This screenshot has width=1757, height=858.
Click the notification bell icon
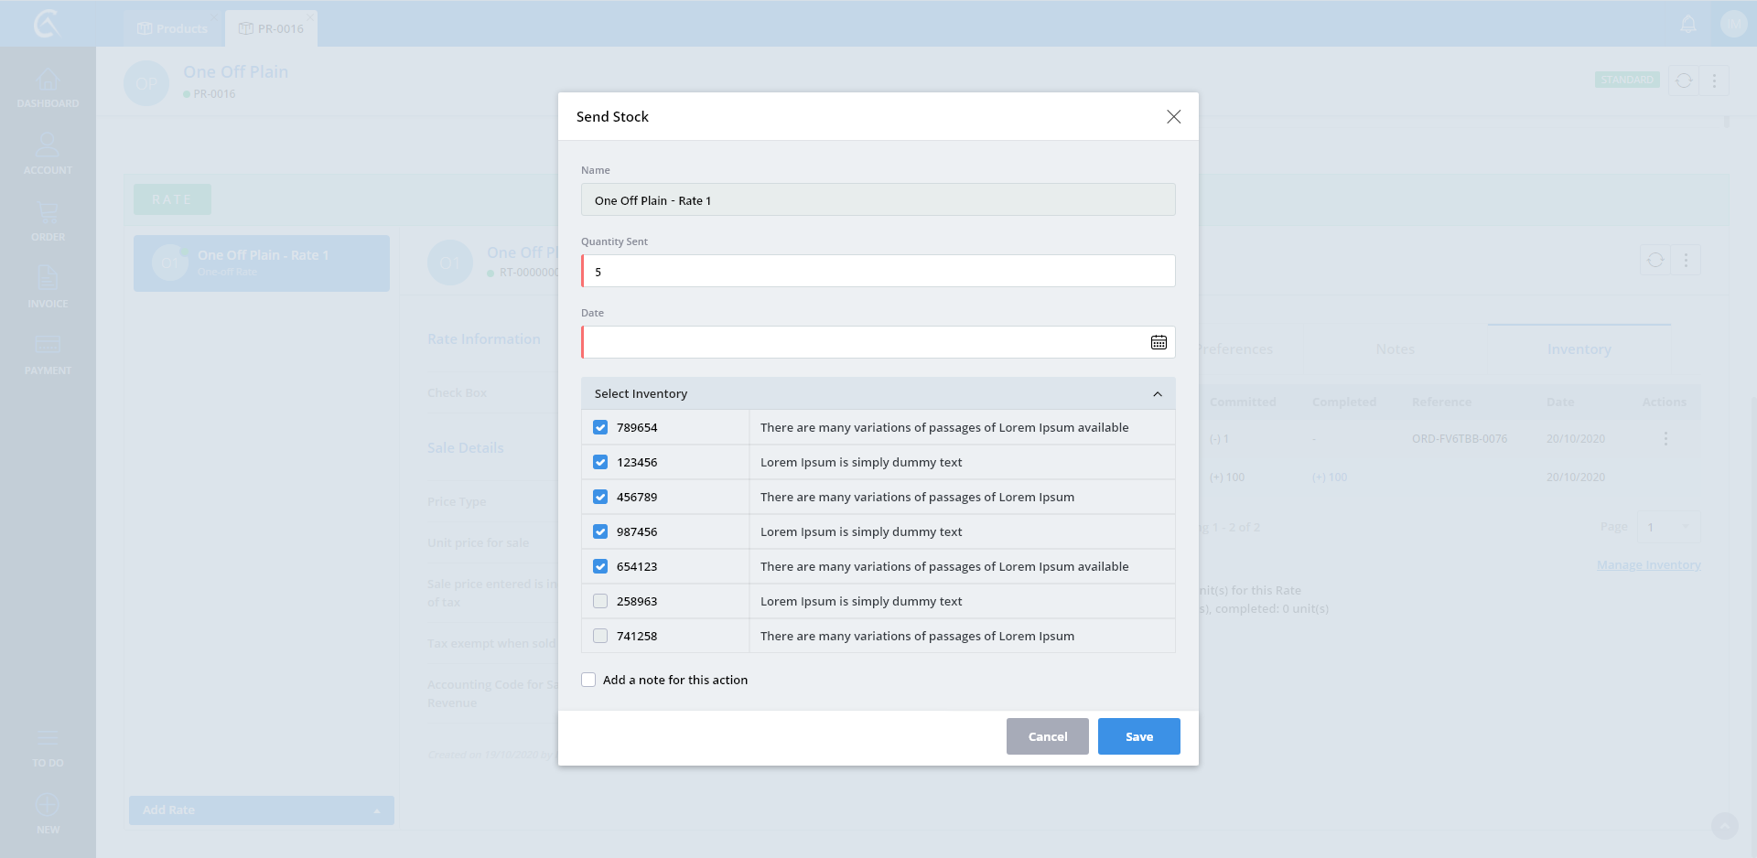(1688, 25)
